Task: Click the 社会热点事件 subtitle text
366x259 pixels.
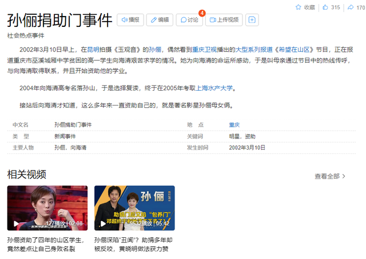Action: [x=26, y=35]
